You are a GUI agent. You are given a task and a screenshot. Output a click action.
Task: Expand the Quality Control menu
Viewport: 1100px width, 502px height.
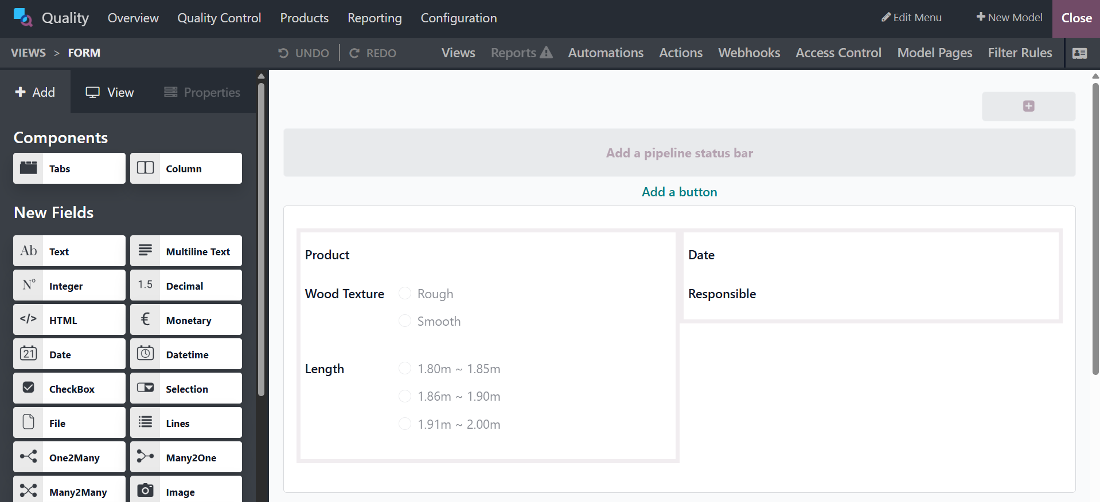click(219, 18)
